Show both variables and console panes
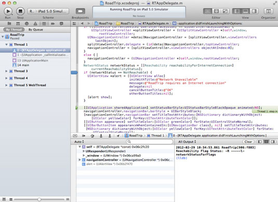The image size is (278, 202). 266,142
